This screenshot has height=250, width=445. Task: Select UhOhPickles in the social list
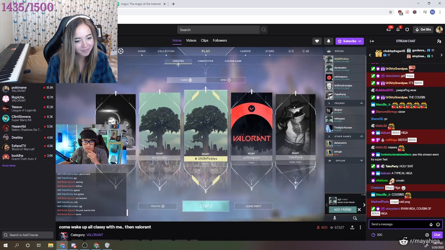(345, 60)
